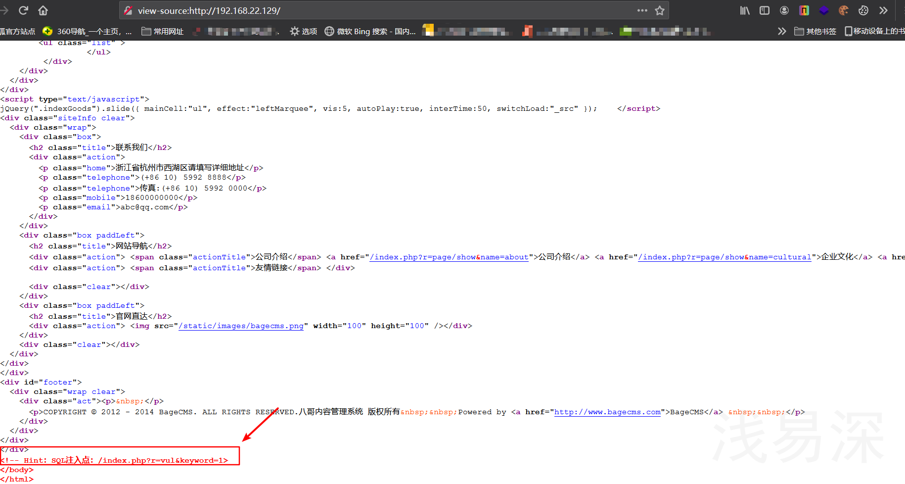
Task: Click the 传真 fax telephone line
Action: (x=153, y=188)
